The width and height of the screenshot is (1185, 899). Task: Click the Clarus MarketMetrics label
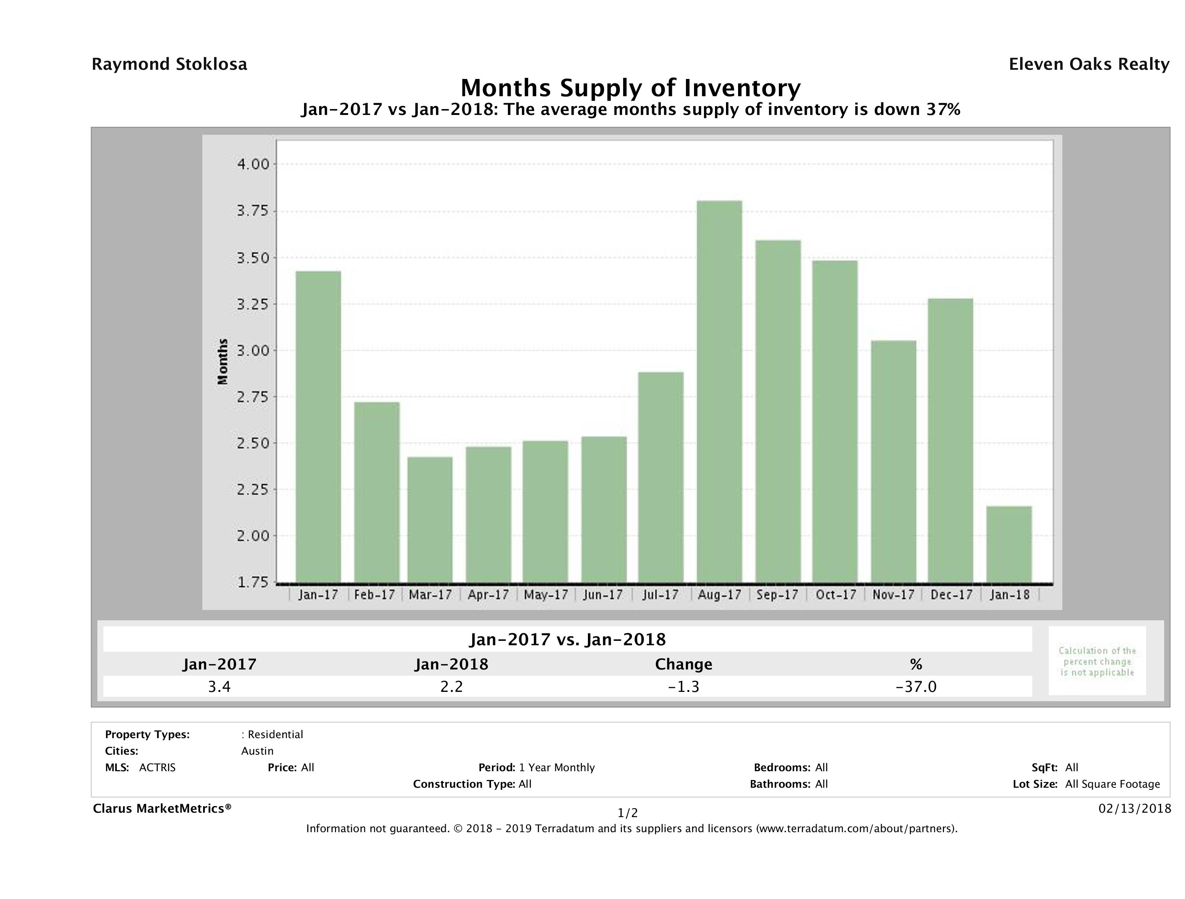pos(162,808)
